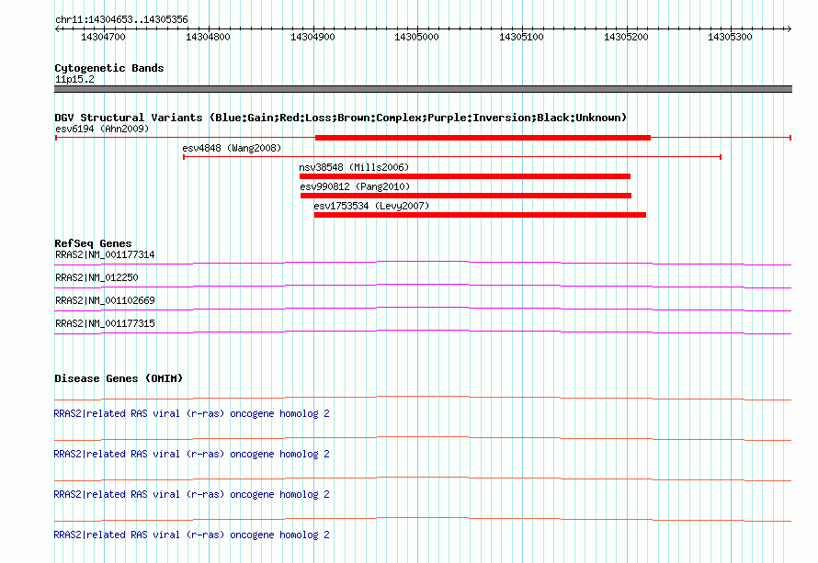Image resolution: width=818 pixels, height=563 pixels.
Task: Select the RefSeq Genes track title
Action: [93, 243]
